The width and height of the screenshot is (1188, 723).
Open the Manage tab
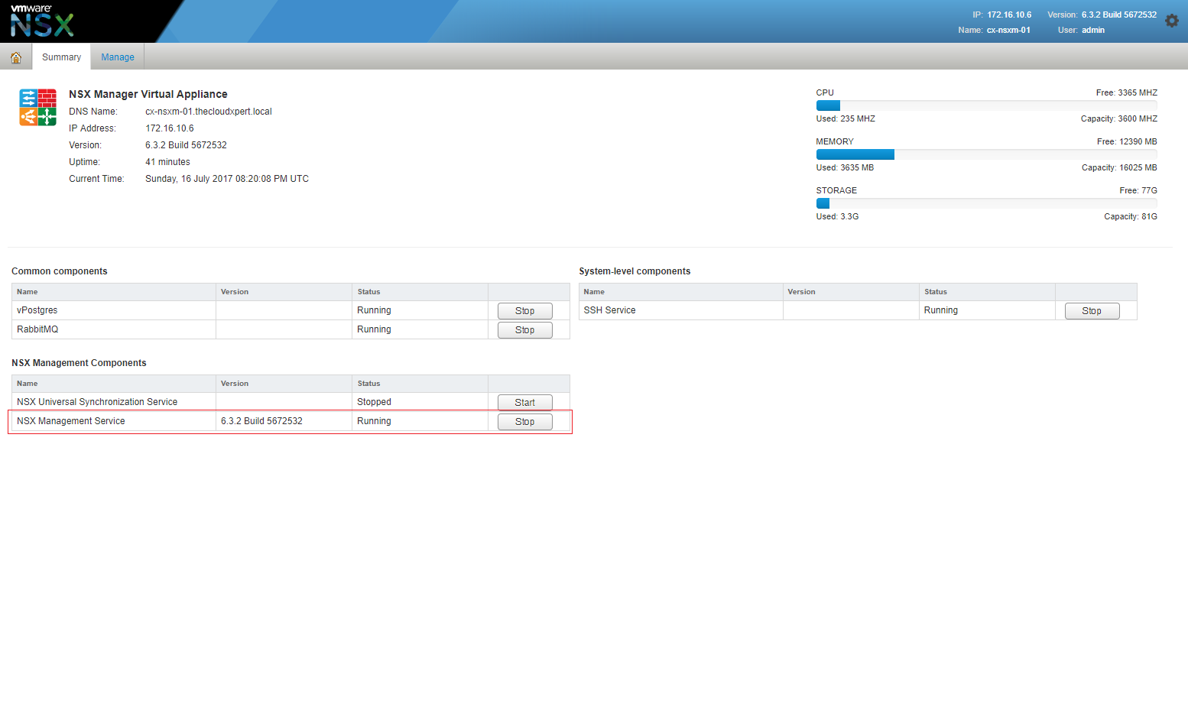[118, 57]
